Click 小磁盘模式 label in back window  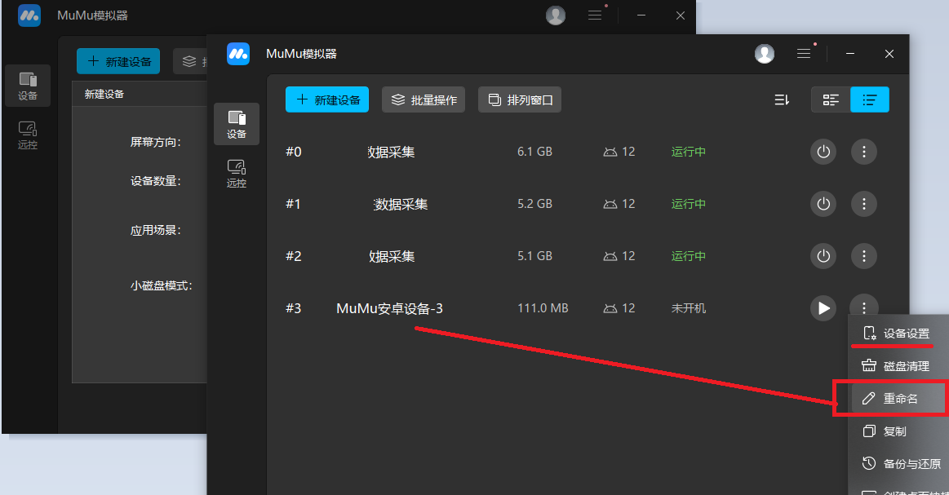click(x=161, y=285)
